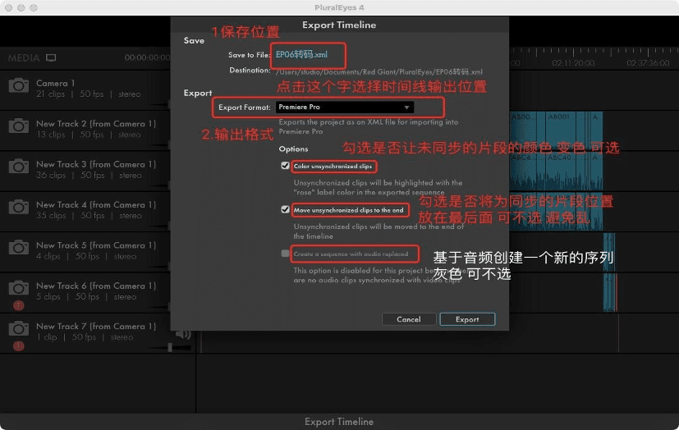Screen dimensions: 679x430
Task: Click the red warning badge on New Track 6
Action: coord(18,306)
